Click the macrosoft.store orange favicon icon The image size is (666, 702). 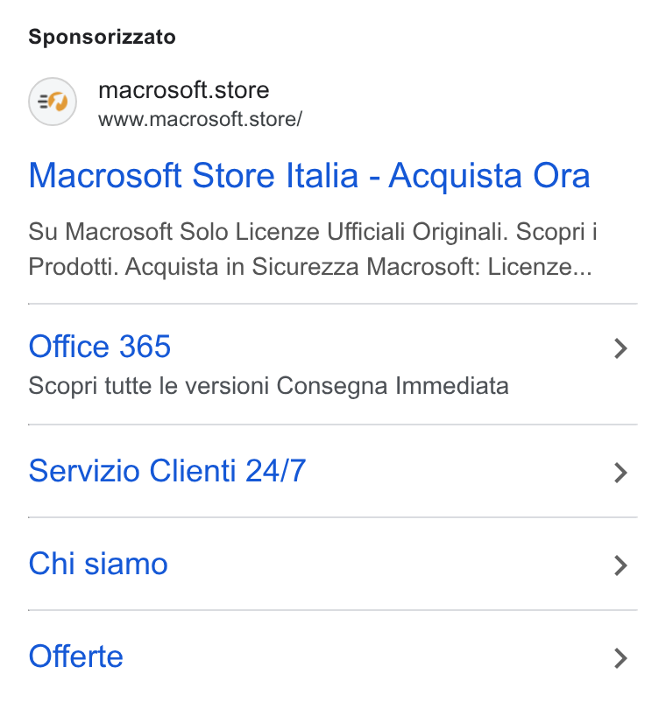53,102
